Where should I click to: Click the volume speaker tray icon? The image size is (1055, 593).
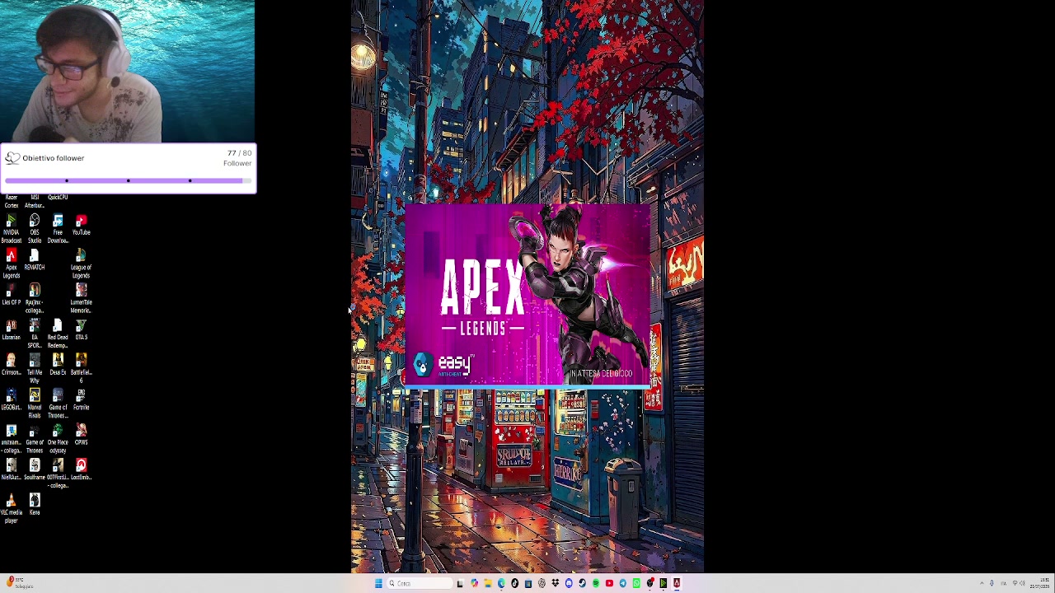point(1023,583)
